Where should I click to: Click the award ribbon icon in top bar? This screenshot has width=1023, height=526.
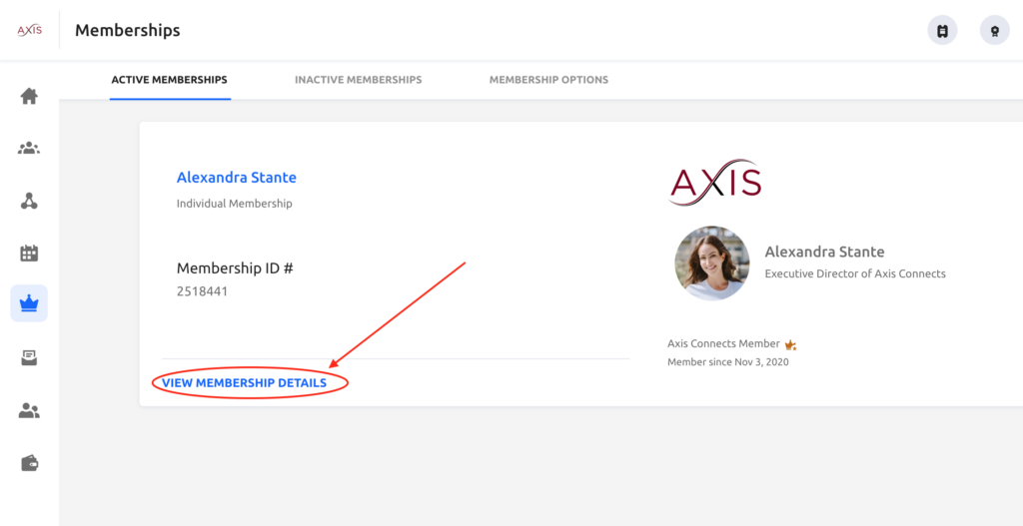[994, 31]
